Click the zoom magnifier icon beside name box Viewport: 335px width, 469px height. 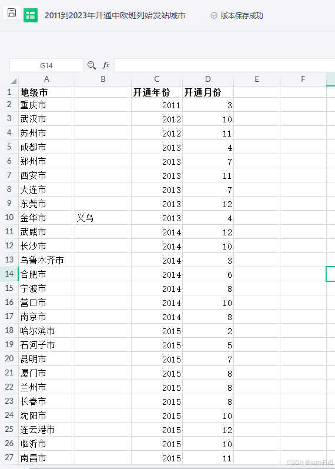click(x=92, y=65)
